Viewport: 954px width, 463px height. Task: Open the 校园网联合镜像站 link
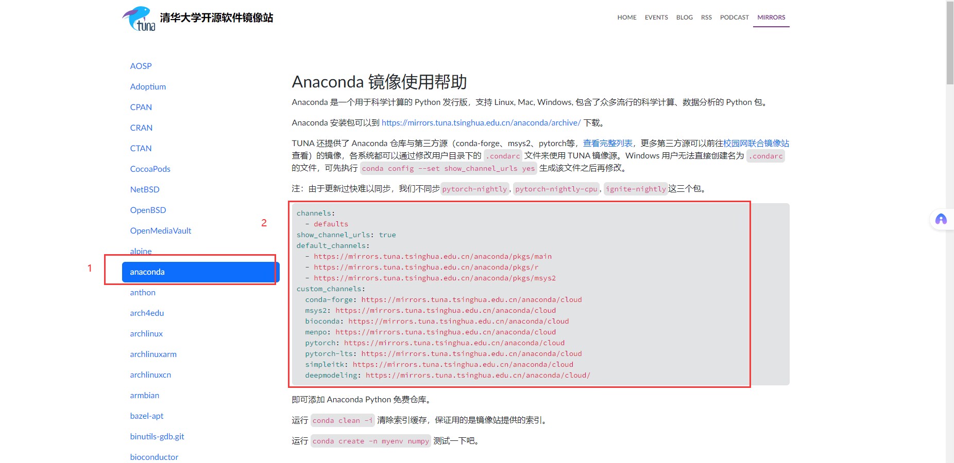(756, 143)
